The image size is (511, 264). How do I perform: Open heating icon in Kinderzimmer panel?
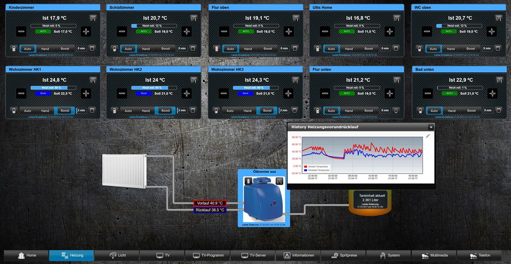click(x=93, y=18)
